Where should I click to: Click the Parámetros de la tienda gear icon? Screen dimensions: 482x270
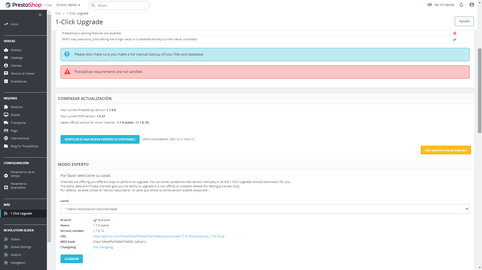[x=6, y=176]
